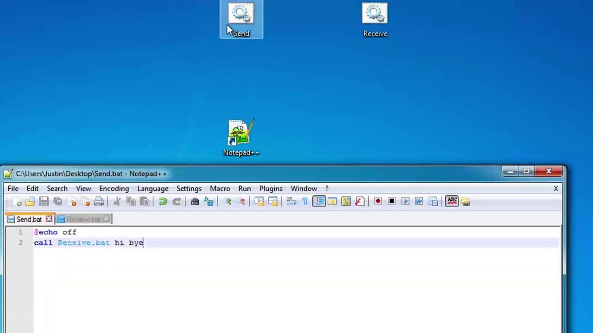Click the 'Receive.bat' text in line 2
This screenshot has height=333, width=593.
(x=83, y=243)
